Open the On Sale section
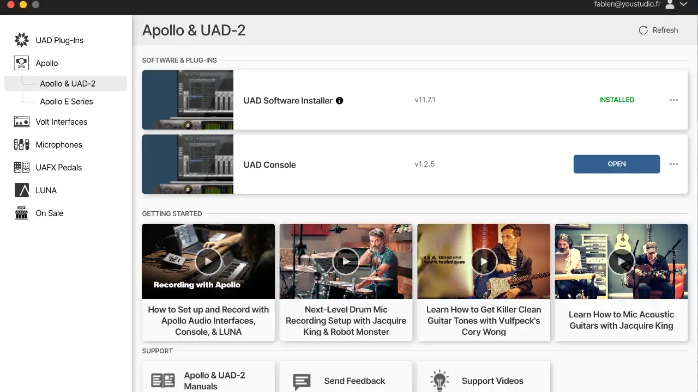698x392 pixels. click(x=50, y=213)
